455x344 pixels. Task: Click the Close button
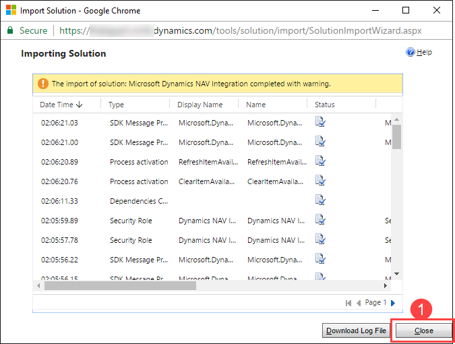pos(423,331)
